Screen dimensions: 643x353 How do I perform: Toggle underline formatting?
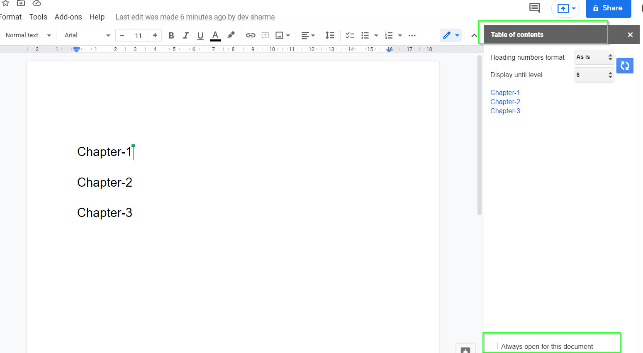[x=200, y=35]
